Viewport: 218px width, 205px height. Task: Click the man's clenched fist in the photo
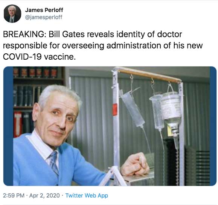(x=135, y=164)
